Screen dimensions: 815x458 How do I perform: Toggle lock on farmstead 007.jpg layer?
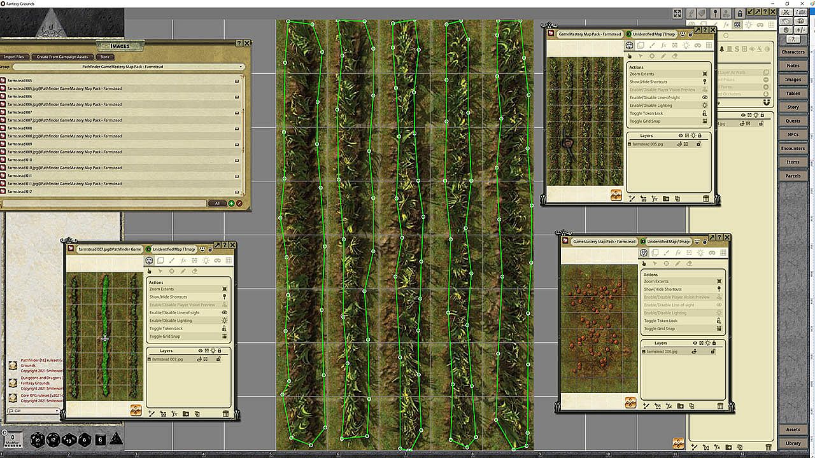[218, 359]
